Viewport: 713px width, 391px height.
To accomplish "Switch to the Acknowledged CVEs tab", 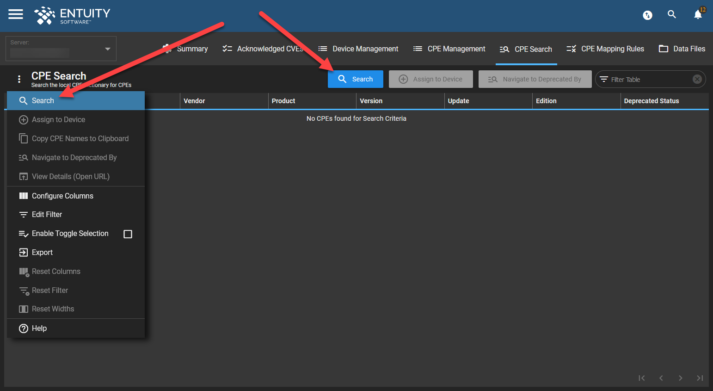I will point(263,49).
